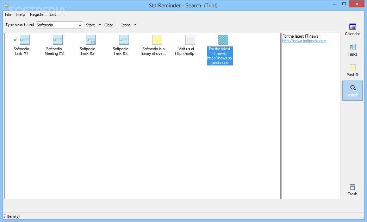Click the 'Softpedia is a library of ove...' label

(x=154, y=51)
